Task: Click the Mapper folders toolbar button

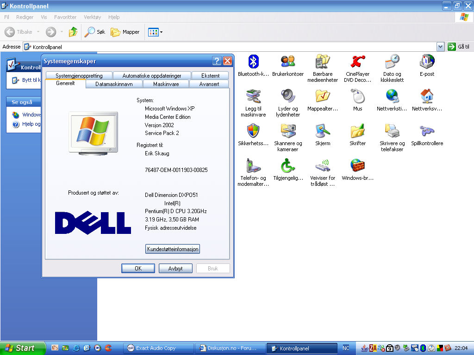Action: (125, 32)
